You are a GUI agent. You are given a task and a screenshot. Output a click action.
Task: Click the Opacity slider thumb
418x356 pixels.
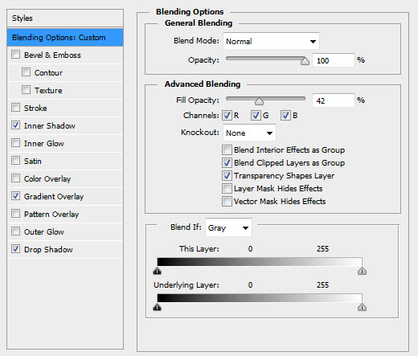305,61
